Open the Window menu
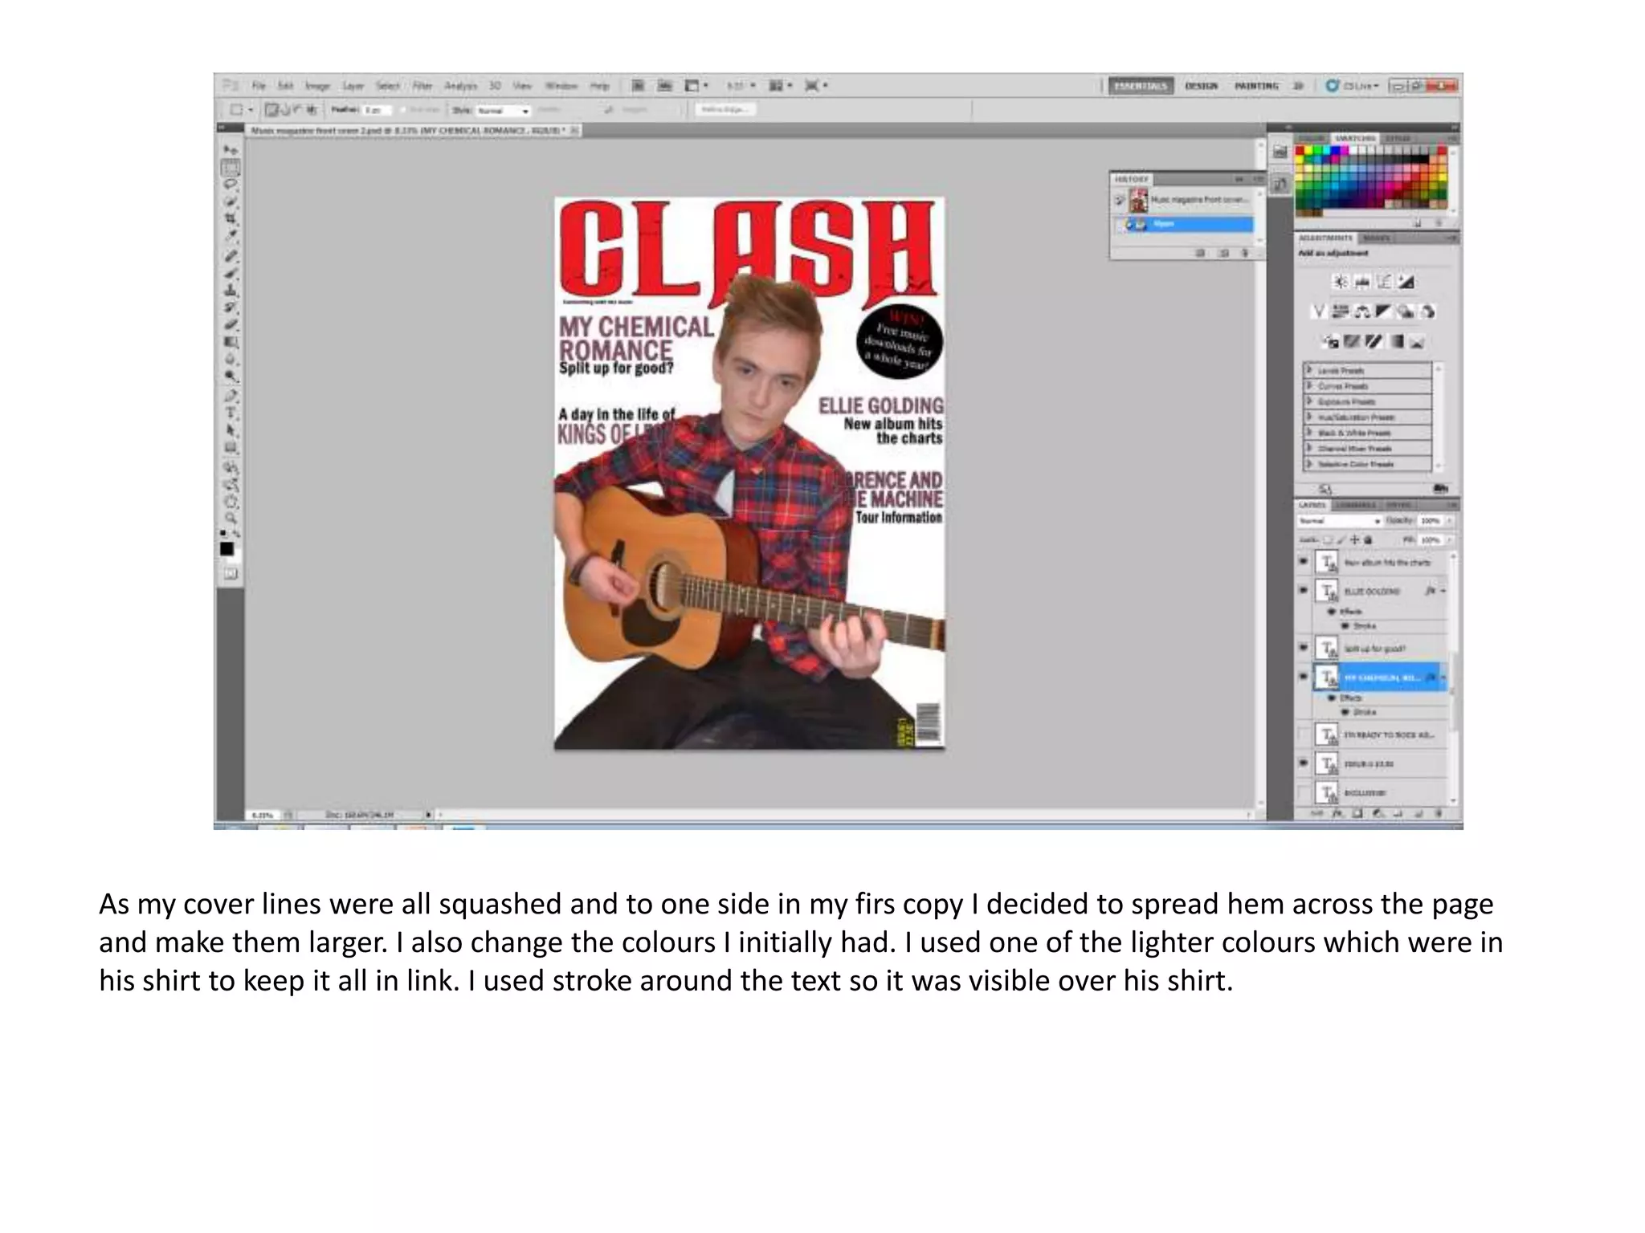1645x1233 pixels. click(x=561, y=85)
